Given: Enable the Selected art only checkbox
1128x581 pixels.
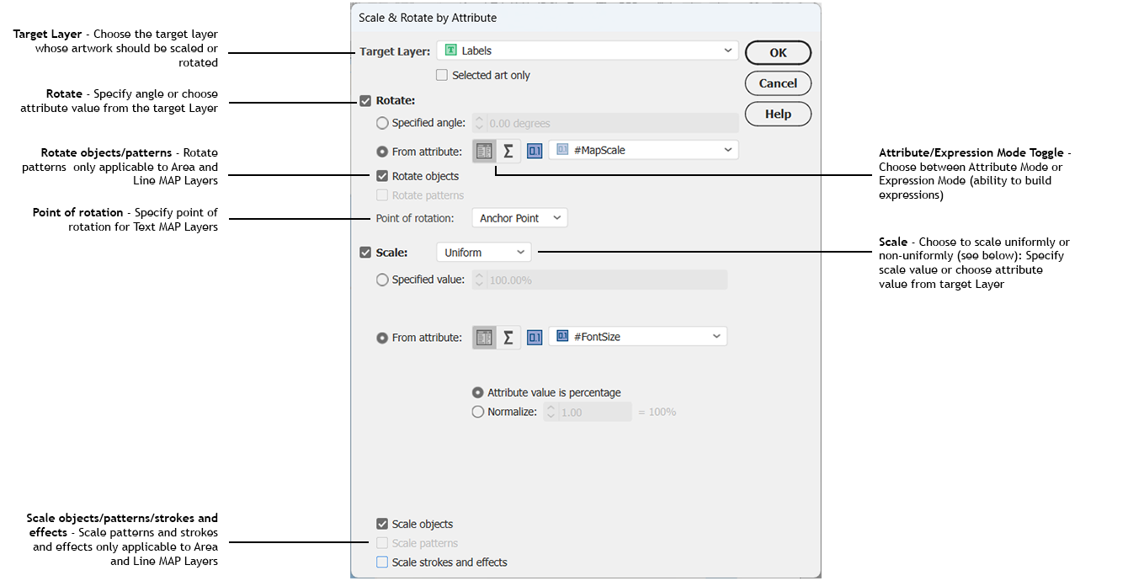Looking at the screenshot, I should click(442, 75).
